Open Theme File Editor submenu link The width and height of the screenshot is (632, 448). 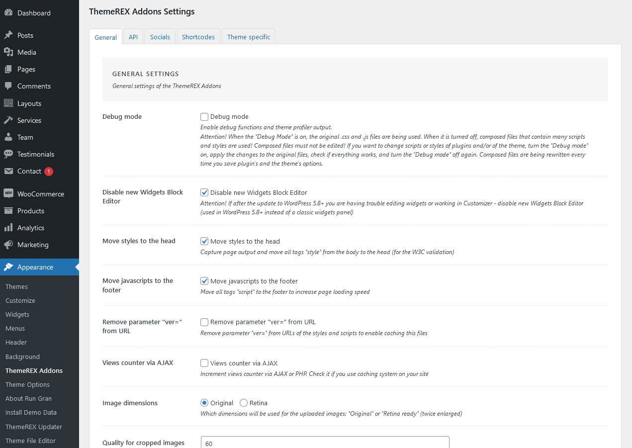[30, 441]
